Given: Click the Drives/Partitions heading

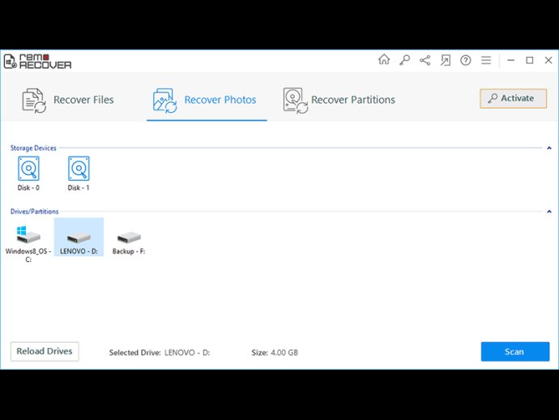Looking at the screenshot, I should [x=34, y=212].
